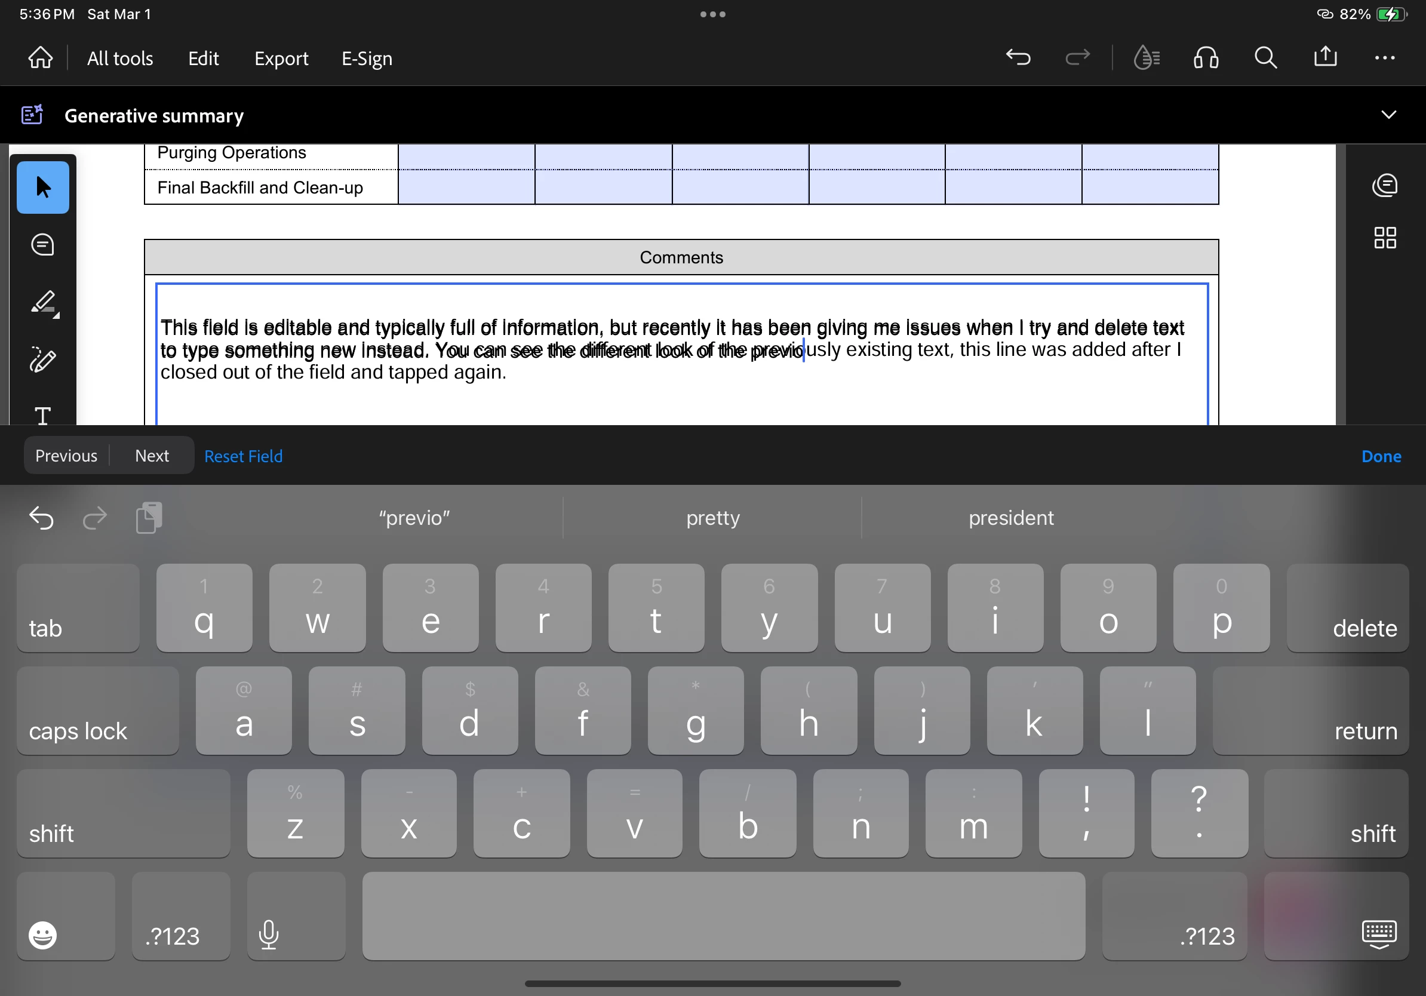Tap the Reset Field link
The width and height of the screenshot is (1426, 996).
[243, 456]
